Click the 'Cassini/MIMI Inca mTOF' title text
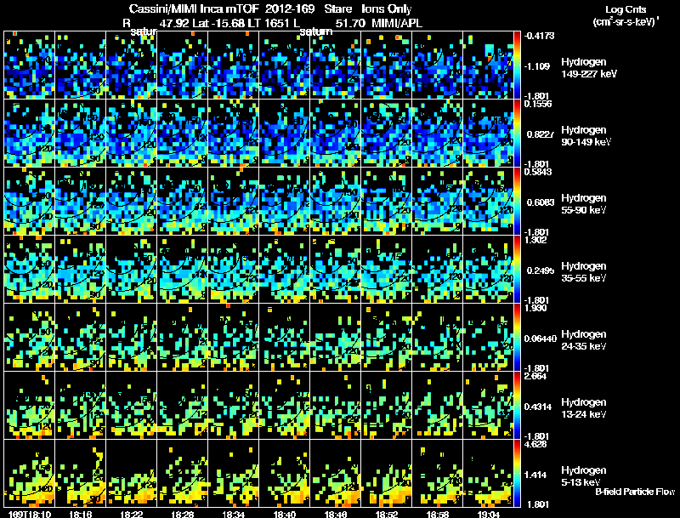The height and width of the screenshot is (518, 680). point(195,9)
